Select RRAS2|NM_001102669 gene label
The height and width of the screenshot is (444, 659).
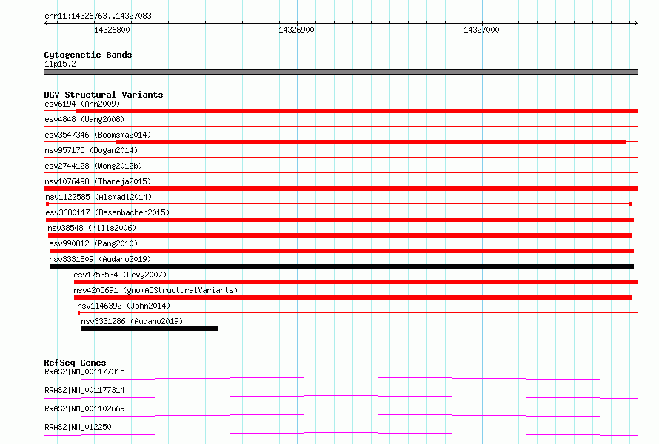pos(84,408)
